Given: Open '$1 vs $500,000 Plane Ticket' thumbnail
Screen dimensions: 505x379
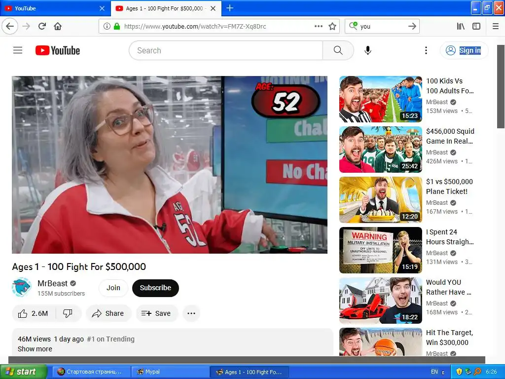Looking at the screenshot, I should 380,200.
